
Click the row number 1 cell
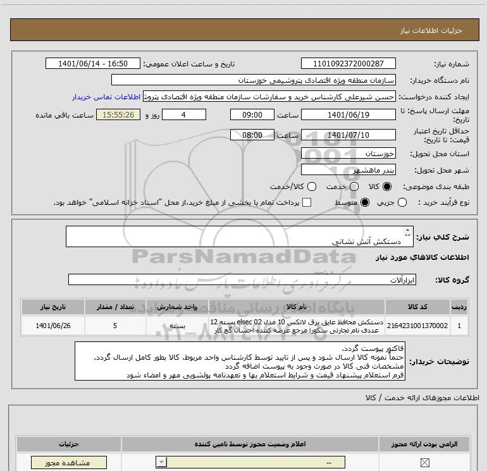click(x=459, y=326)
